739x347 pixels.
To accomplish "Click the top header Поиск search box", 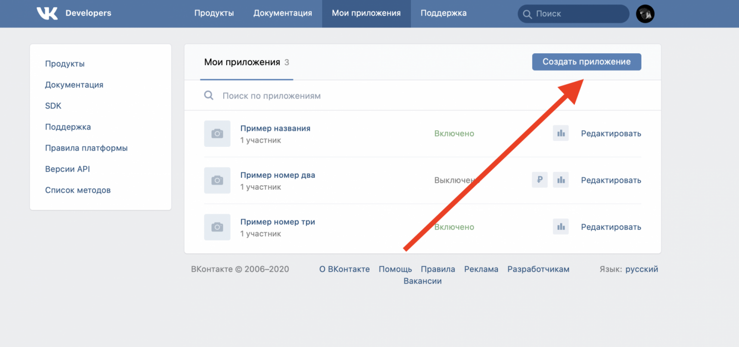I will (x=579, y=14).
